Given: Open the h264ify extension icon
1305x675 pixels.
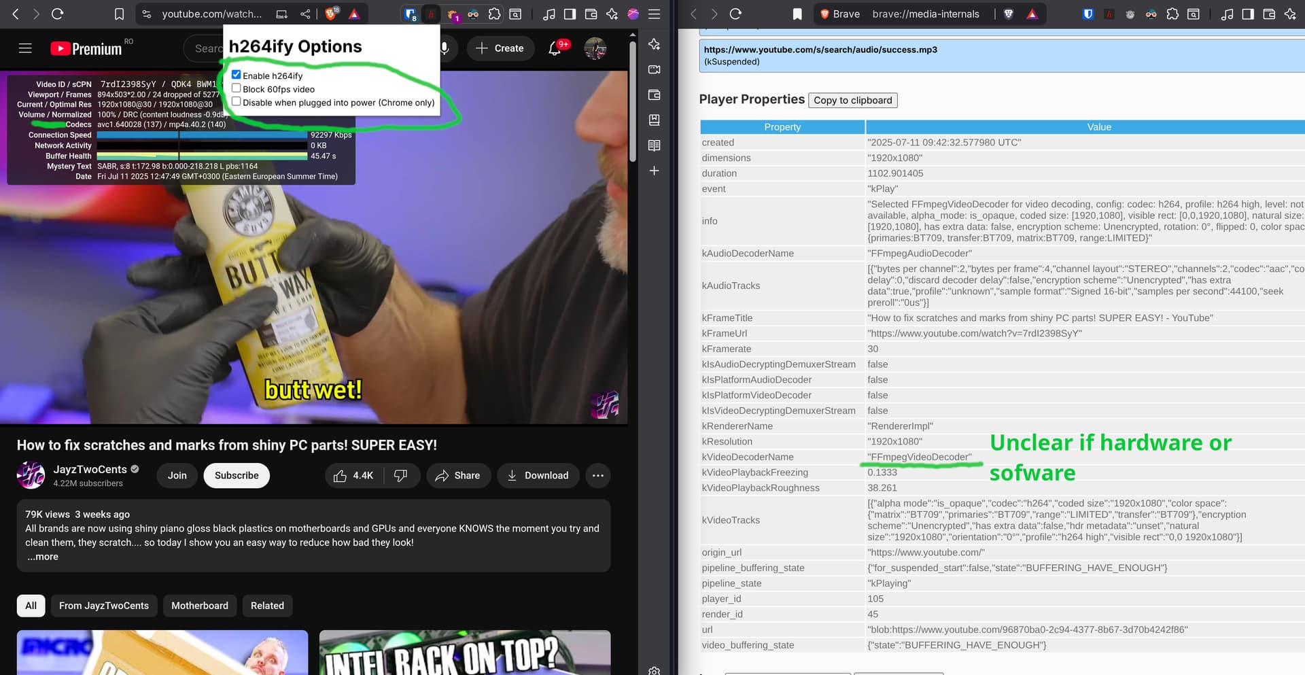Looking at the screenshot, I should pos(430,14).
